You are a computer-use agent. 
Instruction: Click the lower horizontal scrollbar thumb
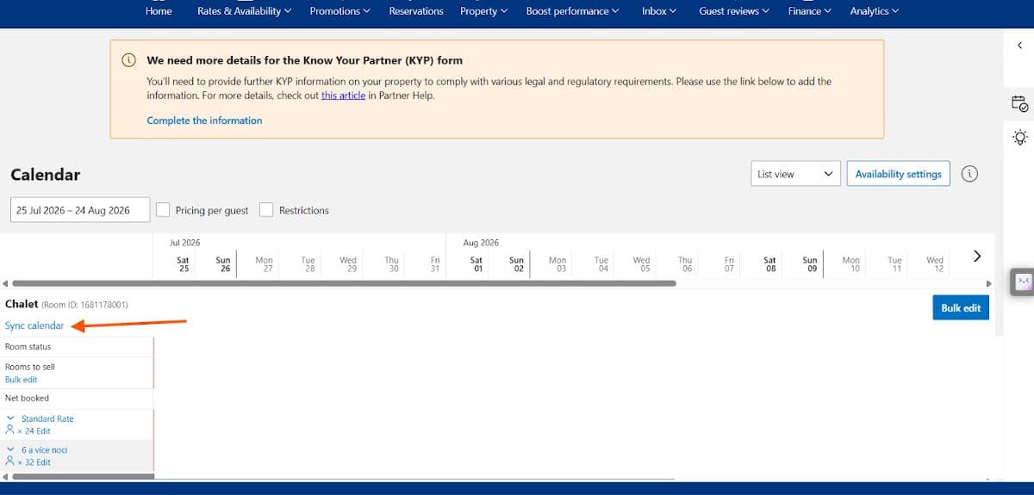click(x=84, y=476)
